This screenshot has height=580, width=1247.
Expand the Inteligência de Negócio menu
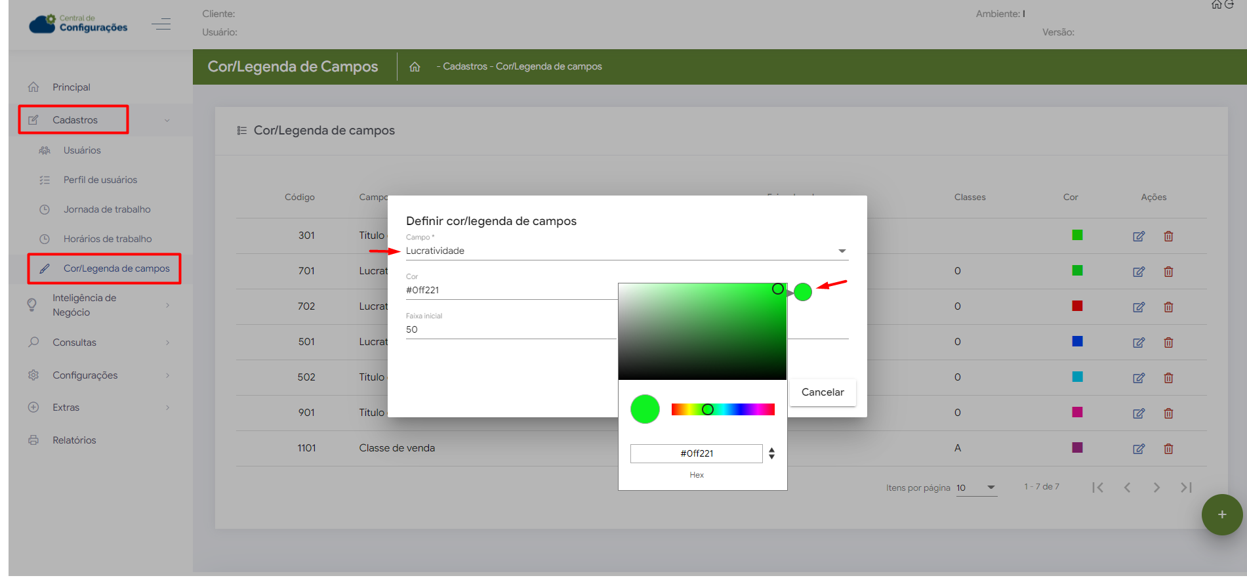click(x=98, y=305)
